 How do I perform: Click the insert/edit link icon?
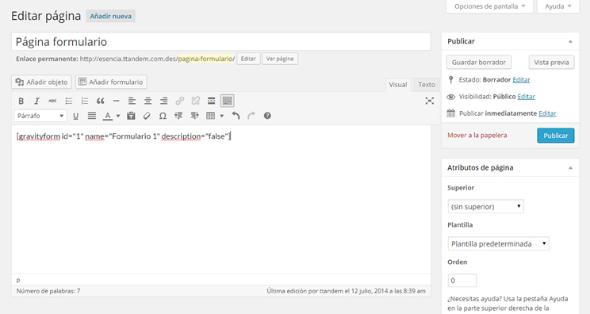[x=179, y=101]
